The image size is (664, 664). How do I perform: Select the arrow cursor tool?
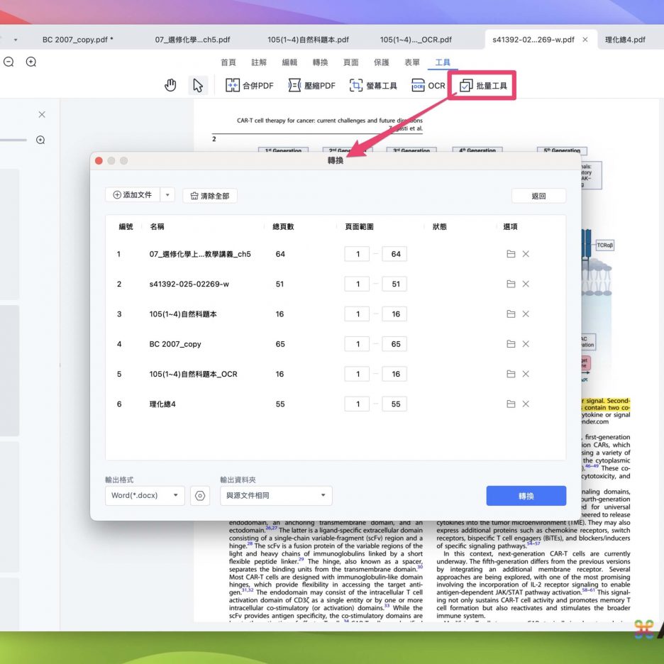click(x=197, y=86)
